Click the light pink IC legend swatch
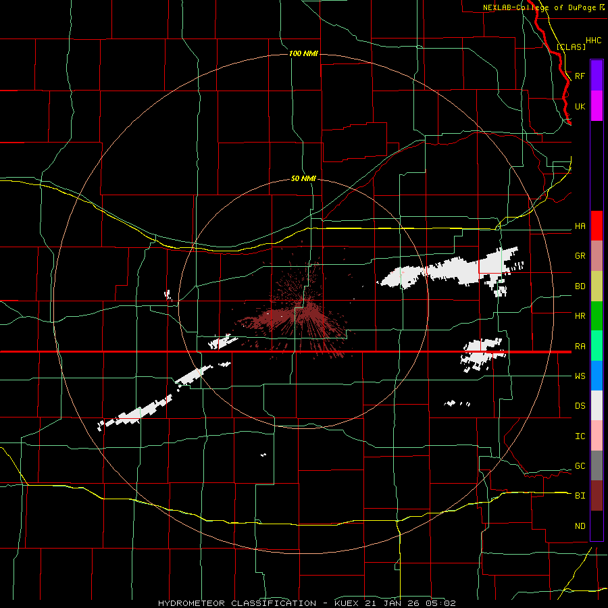The height and width of the screenshot is (608, 608). pyautogui.click(x=597, y=436)
